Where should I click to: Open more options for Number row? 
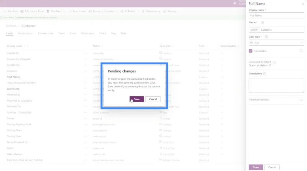(86, 112)
